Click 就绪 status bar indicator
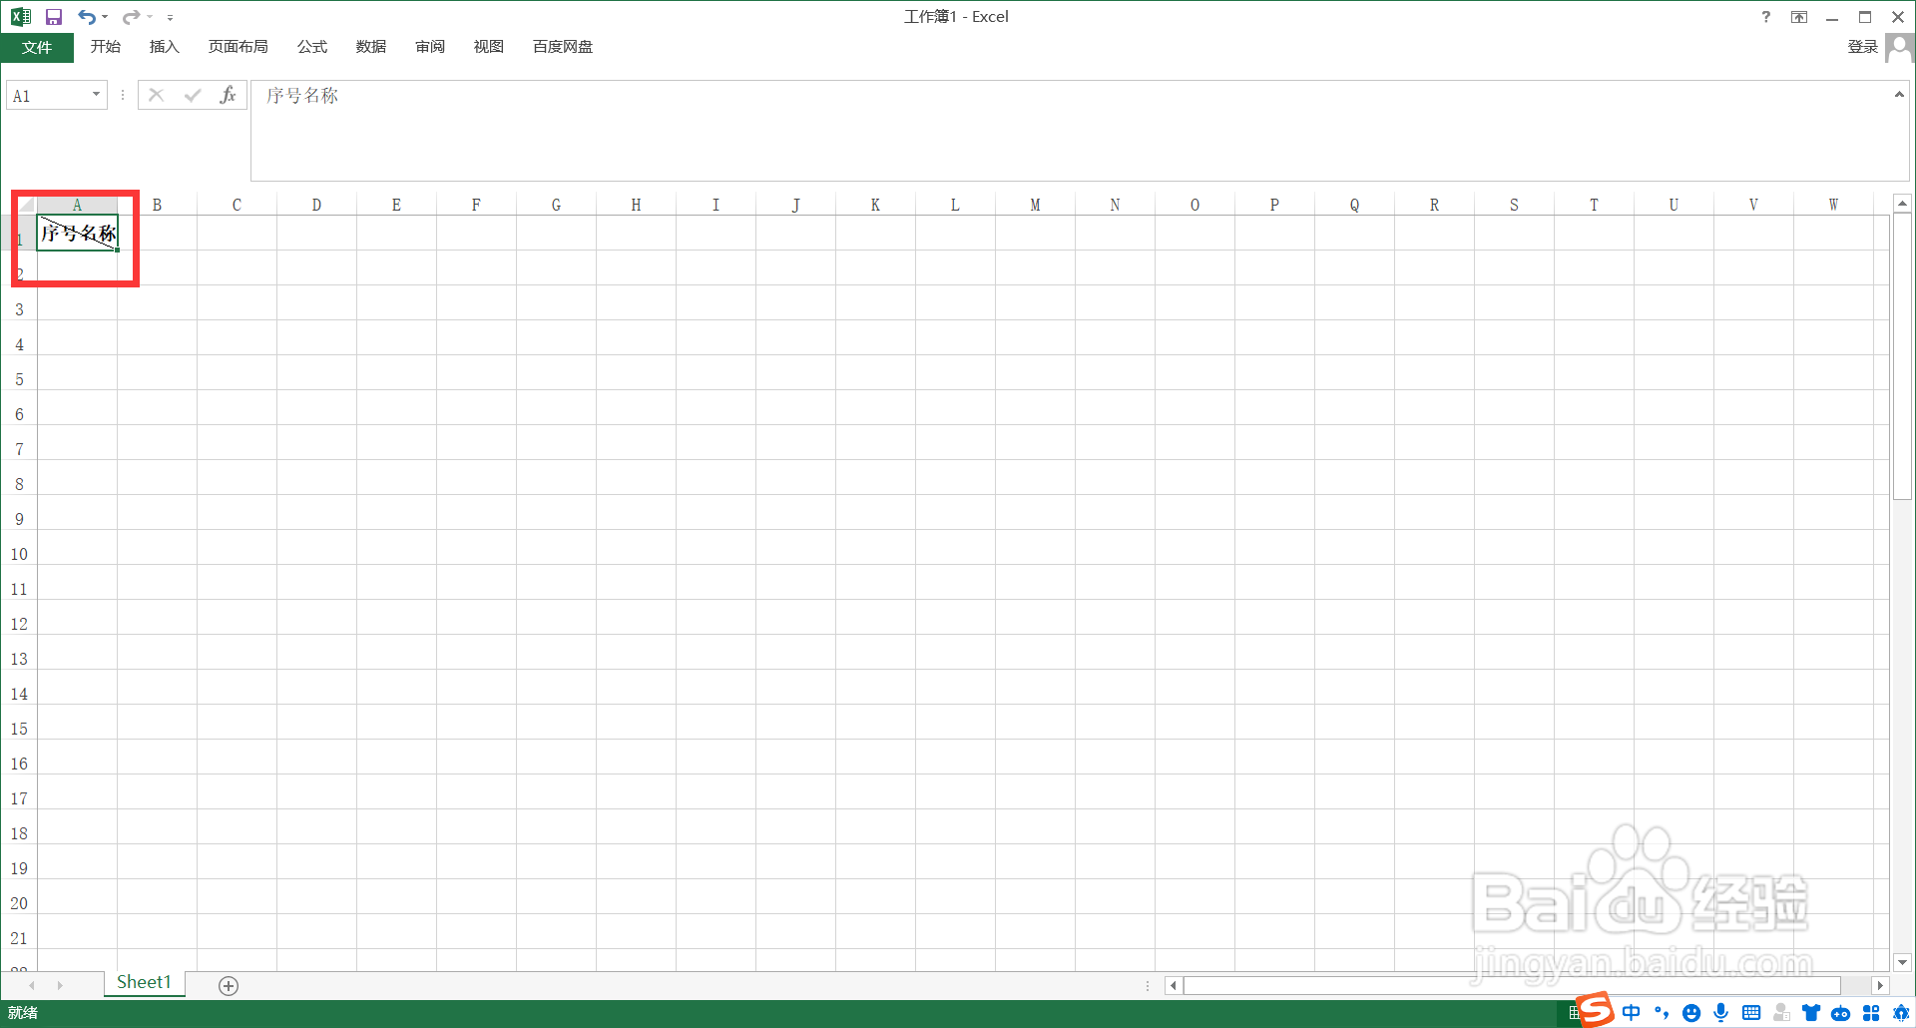 23,1013
